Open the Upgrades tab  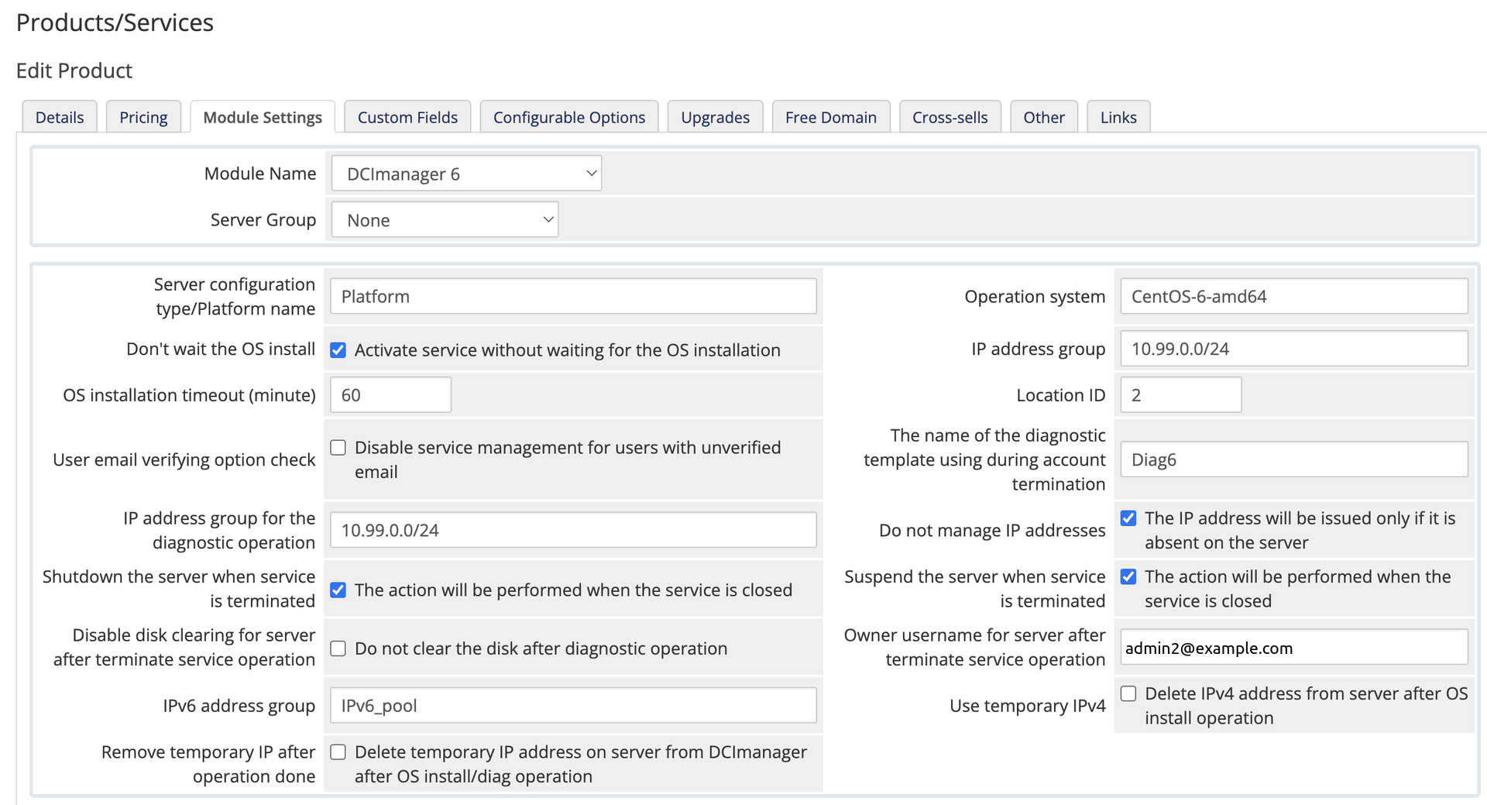coord(715,117)
